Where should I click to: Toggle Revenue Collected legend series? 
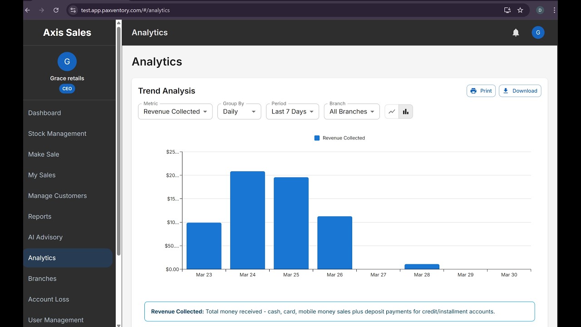click(340, 138)
